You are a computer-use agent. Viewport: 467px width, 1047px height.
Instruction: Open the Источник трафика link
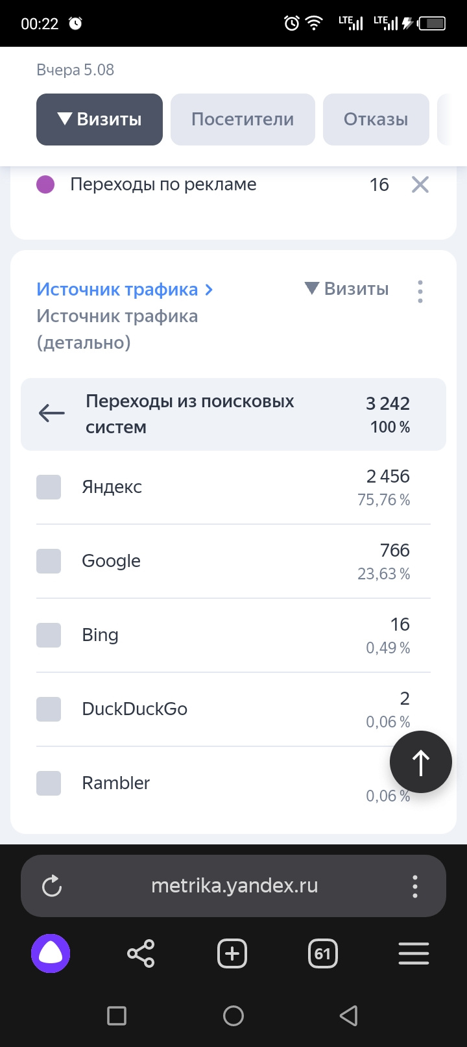tap(125, 290)
